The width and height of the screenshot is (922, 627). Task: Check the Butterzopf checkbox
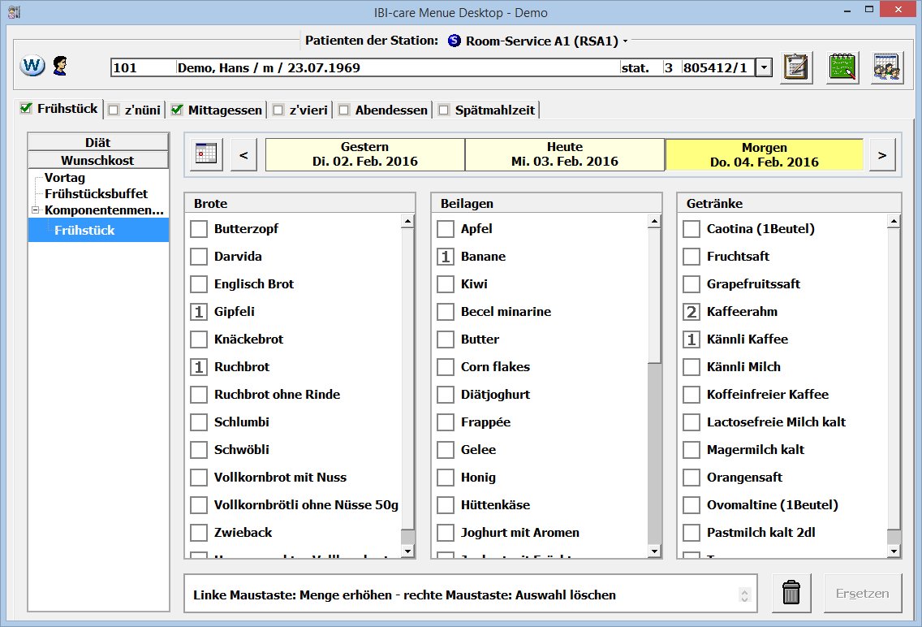[x=199, y=229]
